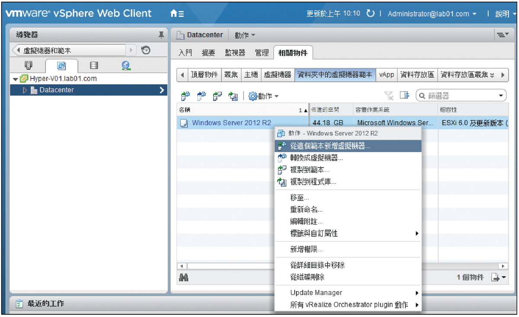The height and width of the screenshot is (317, 519).
Task: Open the 動作 dropdown next to Datacenter title
Action: (245, 35)
